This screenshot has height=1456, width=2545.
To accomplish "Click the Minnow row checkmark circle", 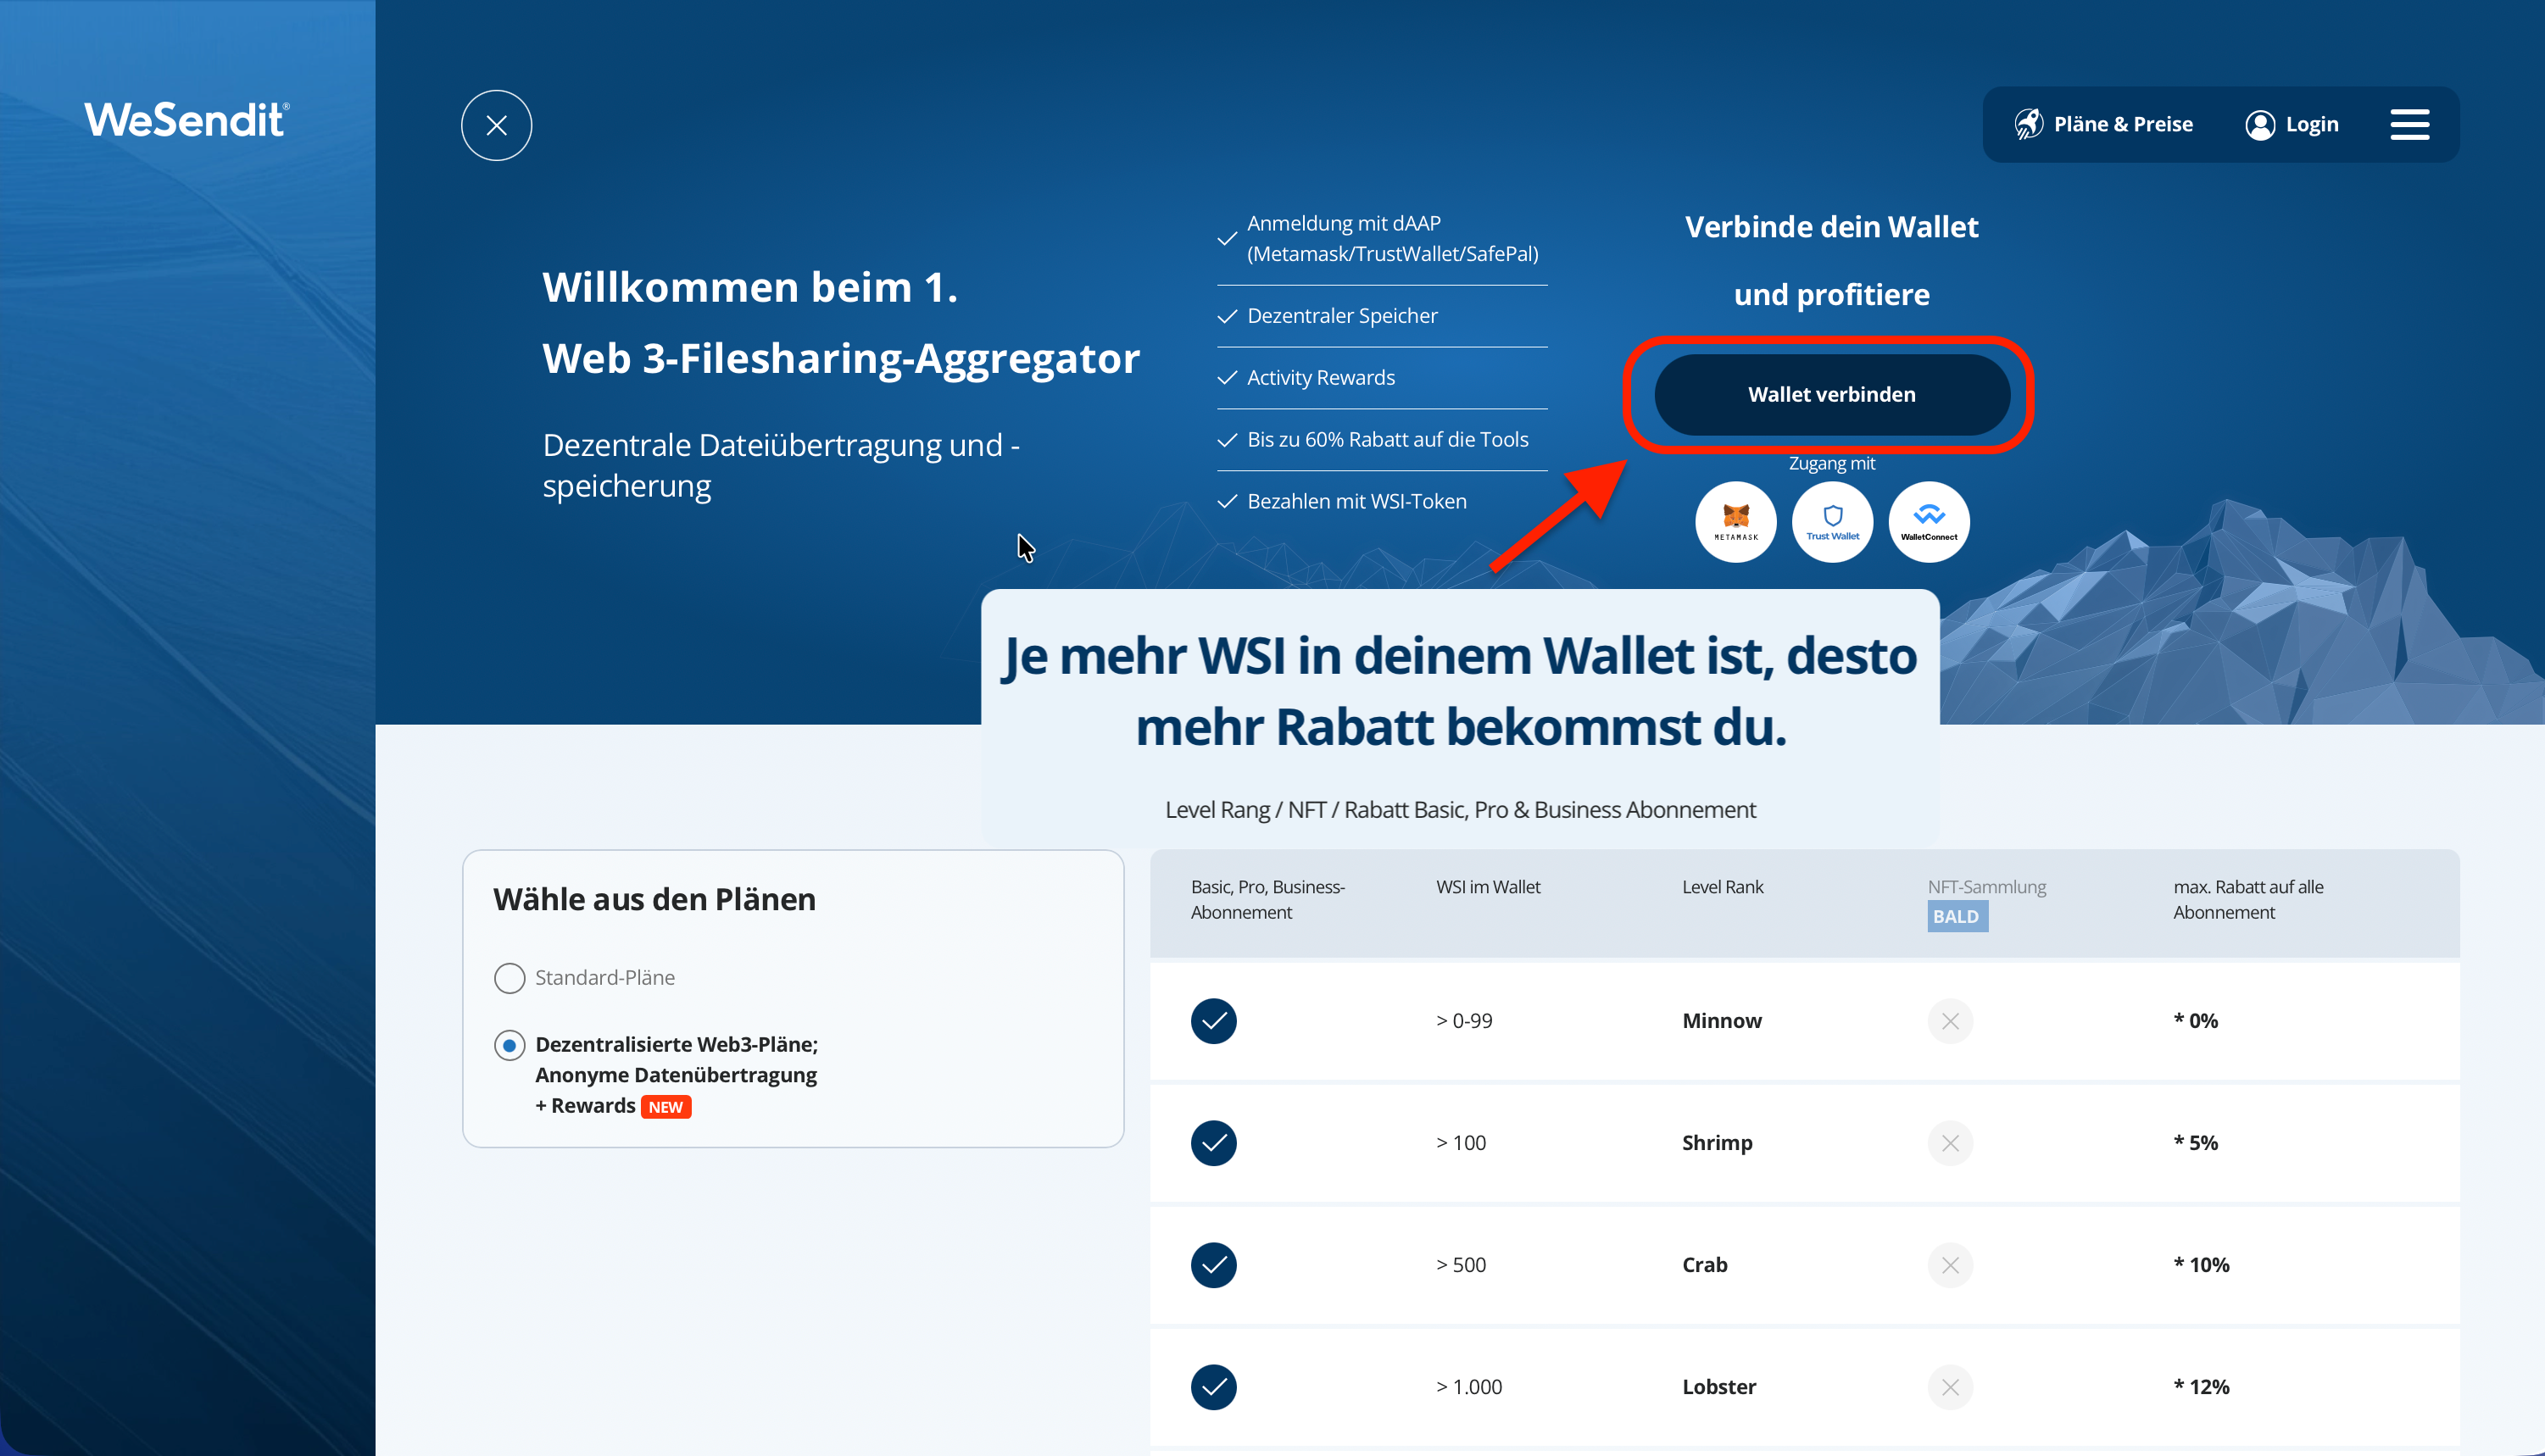I will pos(1213,1021).
